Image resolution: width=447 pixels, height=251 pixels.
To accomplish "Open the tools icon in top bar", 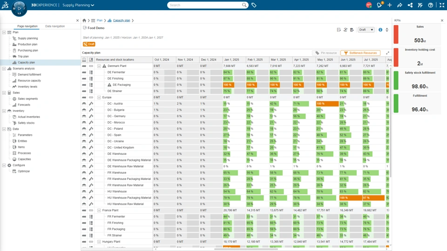I will [420, 5].
